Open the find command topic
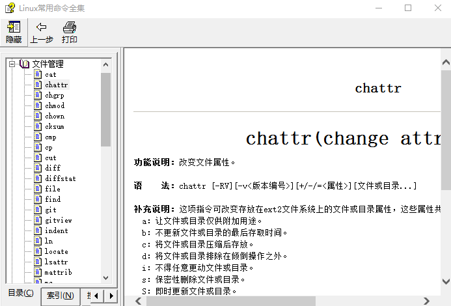Viewport: 451px width, 306px height. [53, 199]
